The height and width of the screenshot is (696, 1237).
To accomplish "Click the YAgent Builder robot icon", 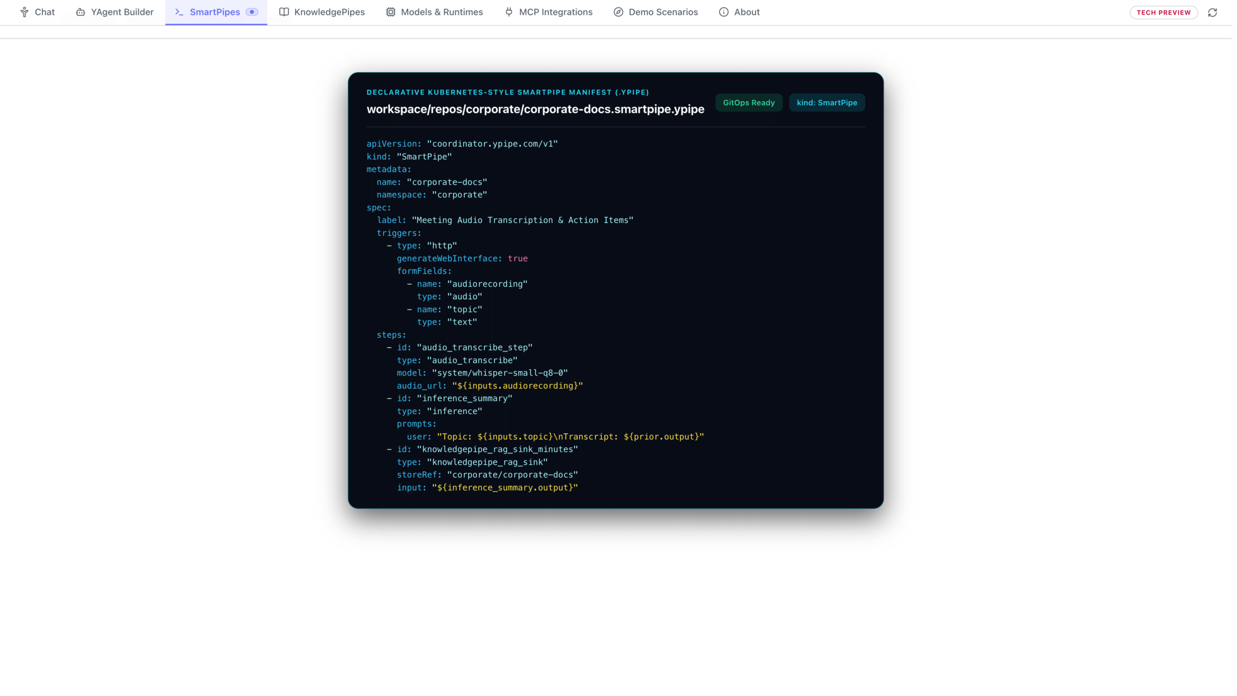I will pos(80,12).
